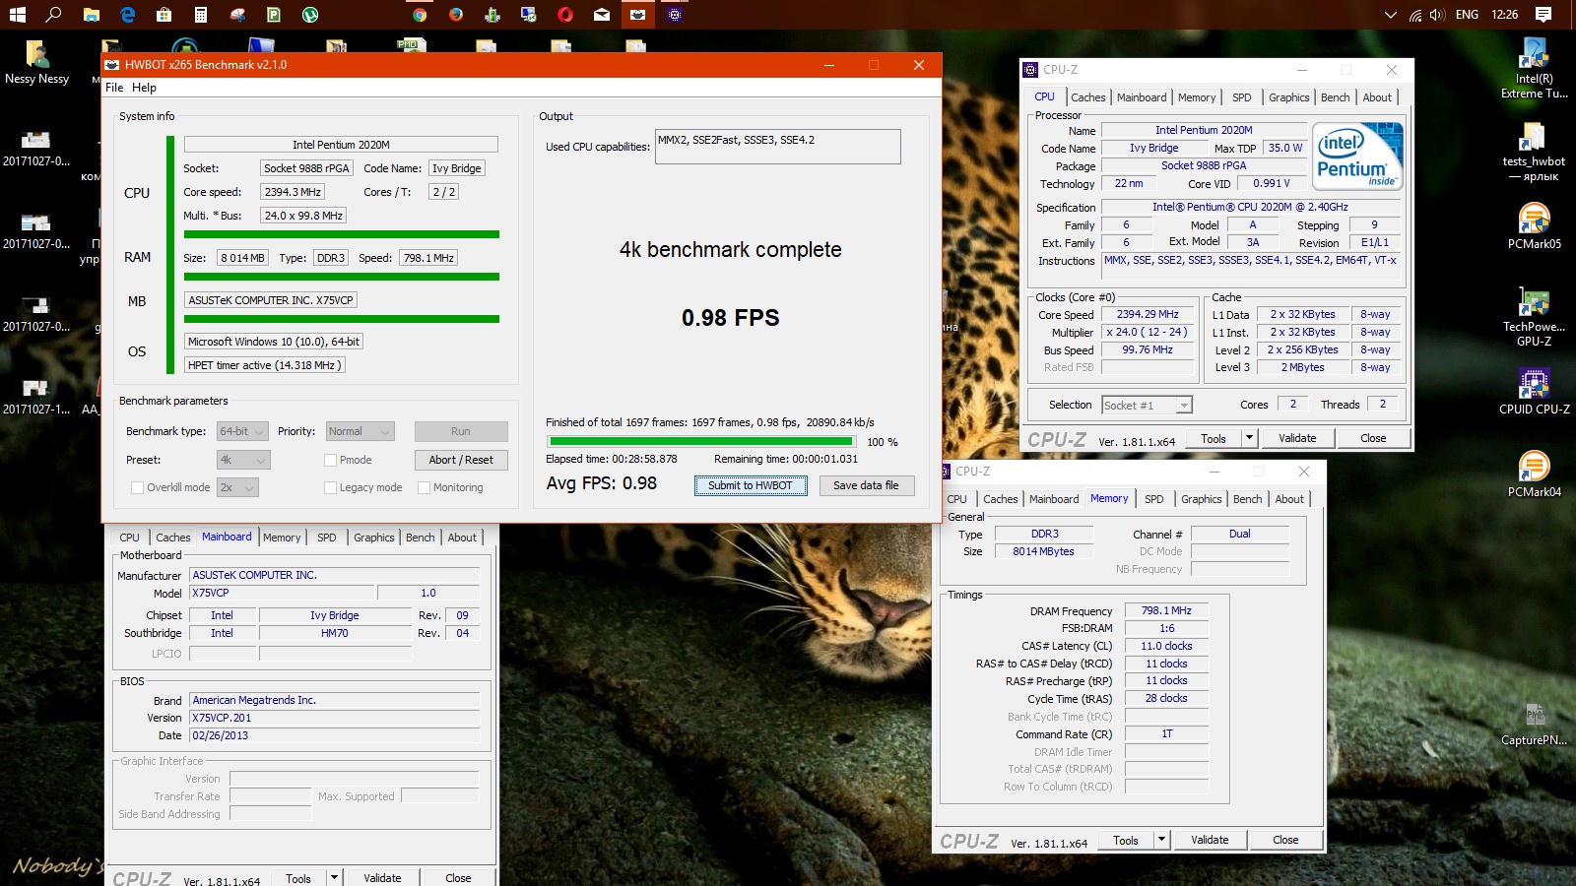Image resolution: width=1576 pixels, height=886 pixels.
Task: Enable the Overkill mode checkbox
Action: (137, 487)
